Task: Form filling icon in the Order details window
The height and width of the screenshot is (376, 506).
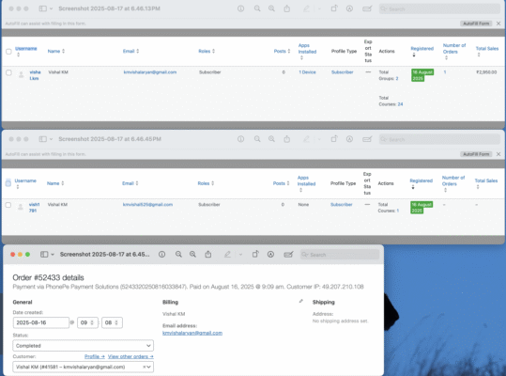Action: [x=288, y=255]
